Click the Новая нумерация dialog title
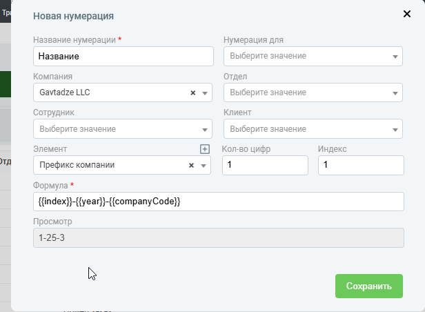This screenshot has width=425, height=312. click(x=74, y=16)
